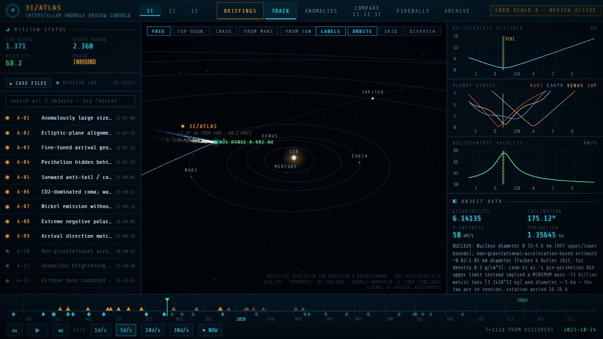Open case A-10 Non-gravitational acceleration
The width and height of the screenshot is (603, 339).
coord(70,251)
